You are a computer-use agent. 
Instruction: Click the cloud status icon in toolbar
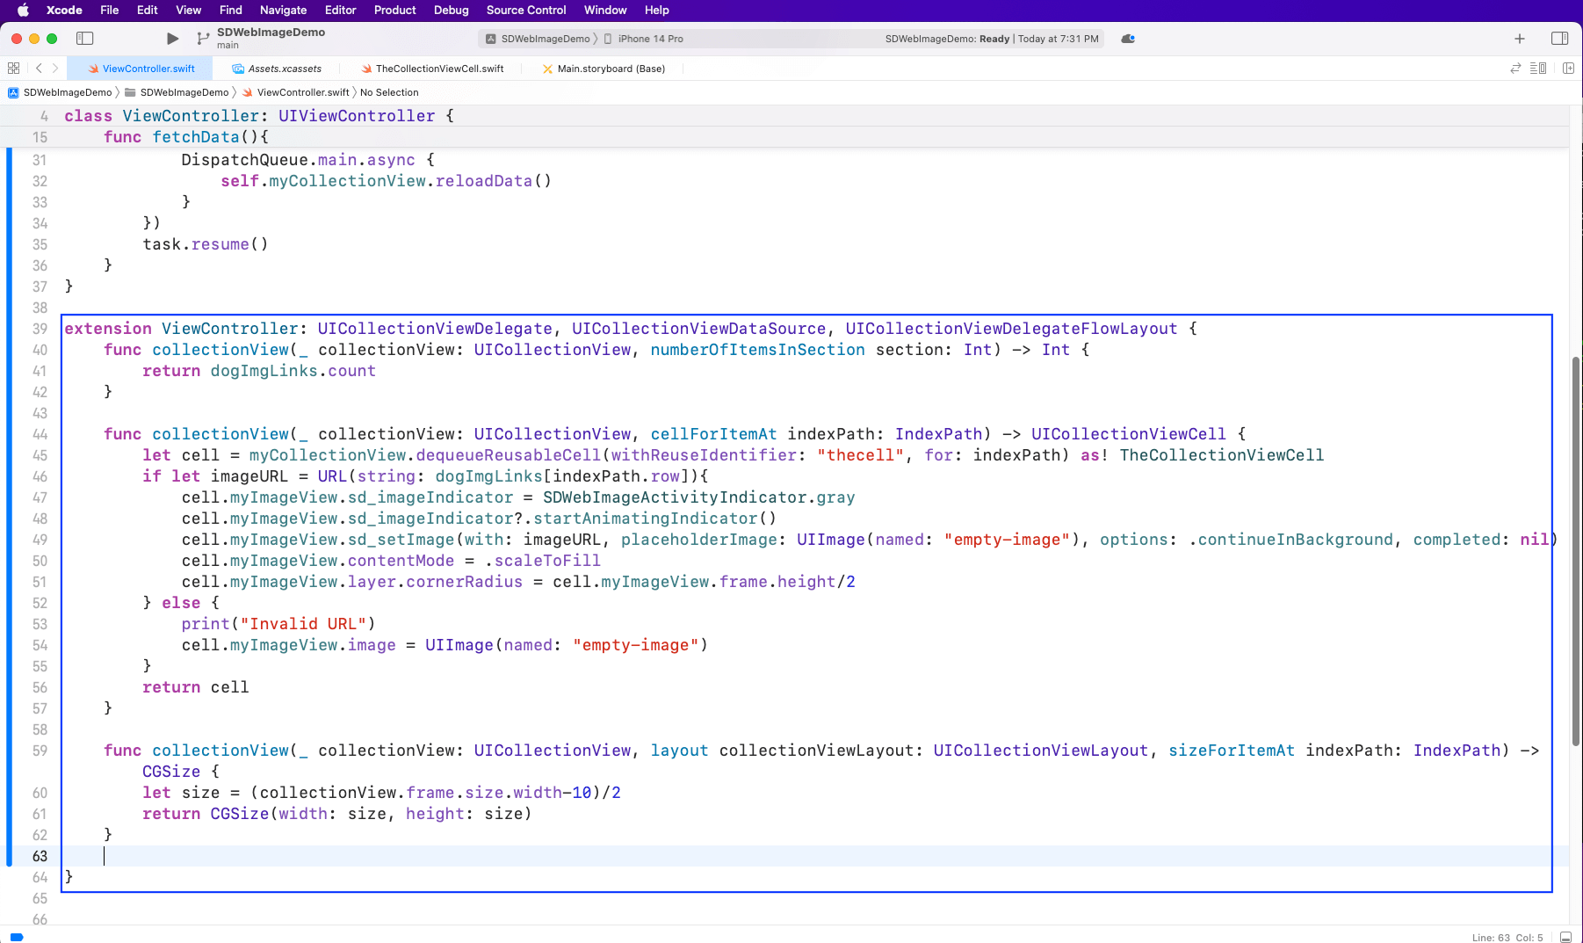tap(1128, 39)
